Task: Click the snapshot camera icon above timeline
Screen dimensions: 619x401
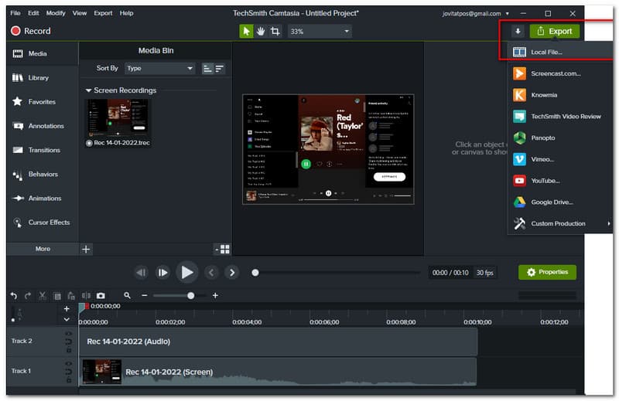Action: click(101, 295)
